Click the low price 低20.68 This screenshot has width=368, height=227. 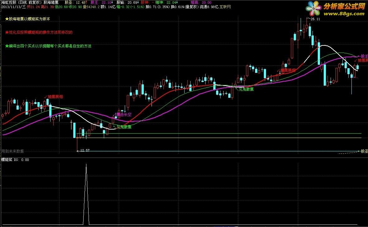tap(61, 7)
